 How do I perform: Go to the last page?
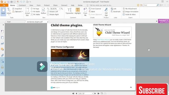(x=98, y=93)
